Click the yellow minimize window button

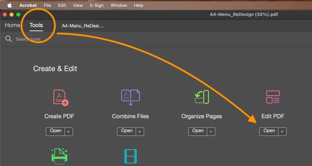coord(12,15)
